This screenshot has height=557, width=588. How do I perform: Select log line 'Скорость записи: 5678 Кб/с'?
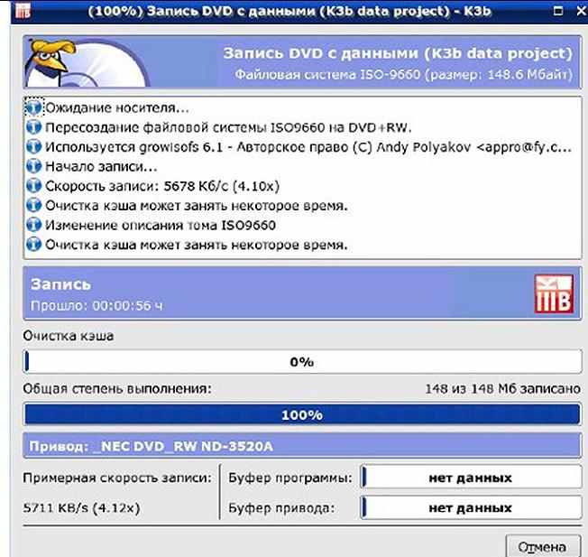click(x=162, y=186)
